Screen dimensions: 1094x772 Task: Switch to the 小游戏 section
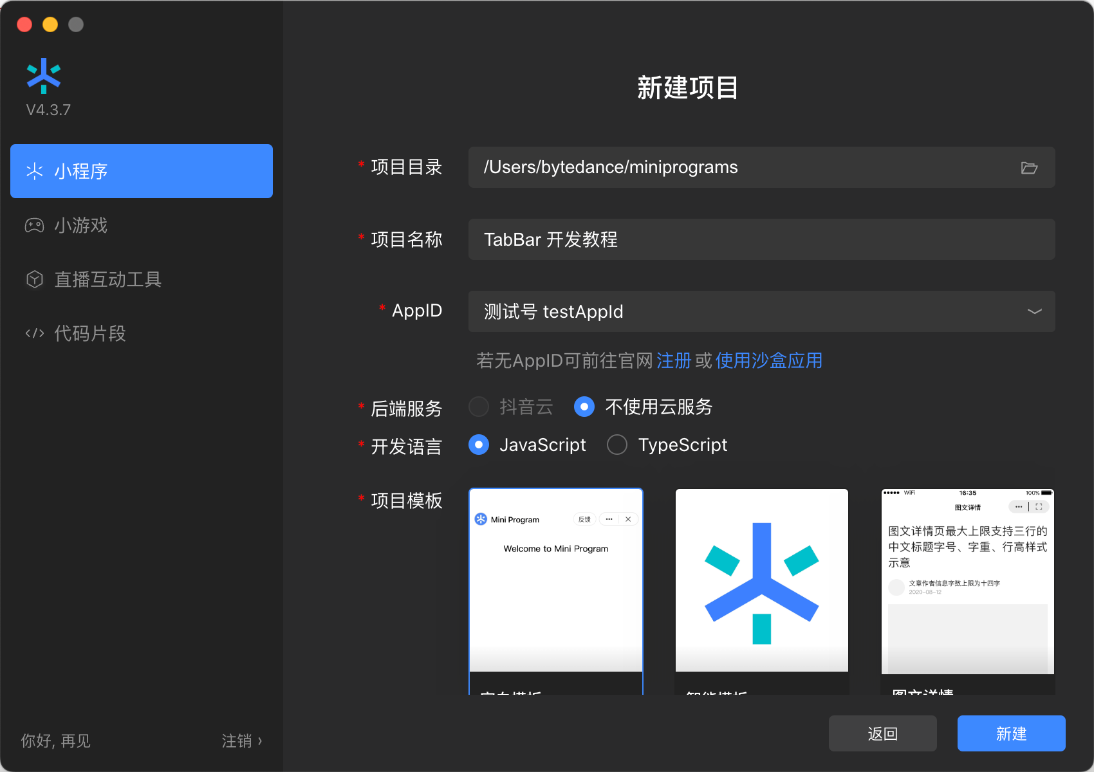click(142, 225)
